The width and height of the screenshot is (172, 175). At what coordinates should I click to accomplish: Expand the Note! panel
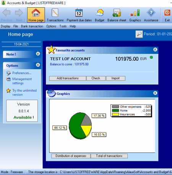point(38,53)
